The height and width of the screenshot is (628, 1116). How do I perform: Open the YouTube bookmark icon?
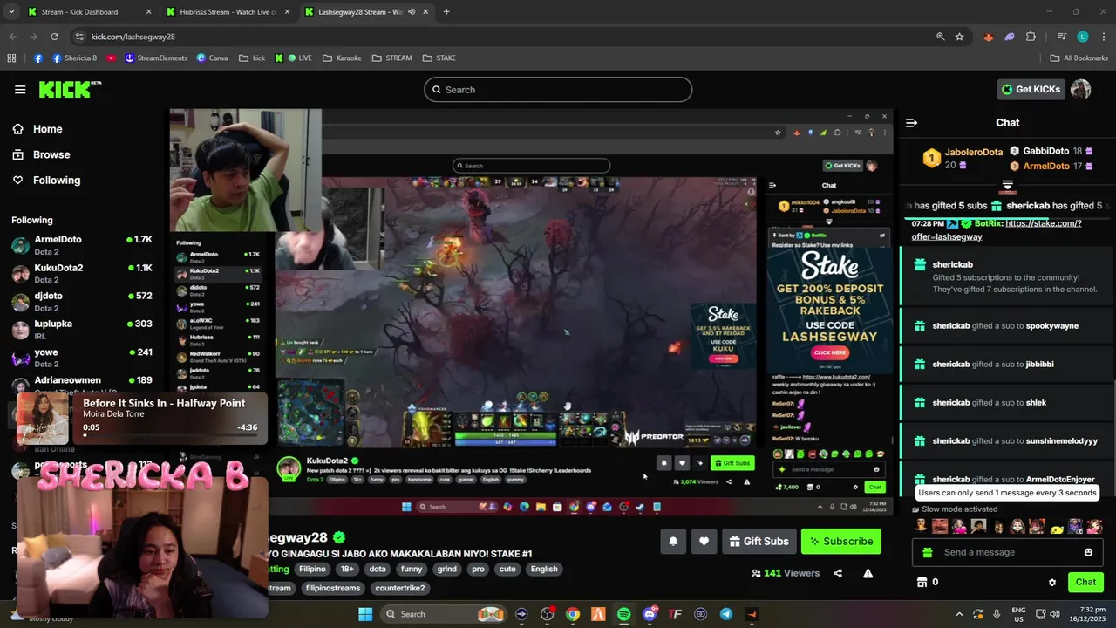point(111,58)
